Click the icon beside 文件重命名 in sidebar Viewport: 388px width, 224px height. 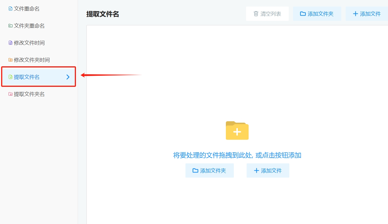tap(11, 9)
